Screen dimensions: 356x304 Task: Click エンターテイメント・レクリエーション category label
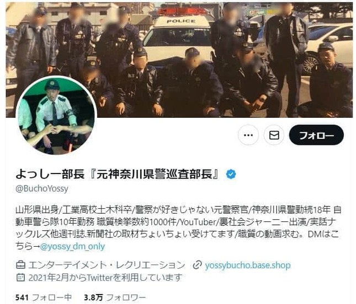click(x=107, y=265)
